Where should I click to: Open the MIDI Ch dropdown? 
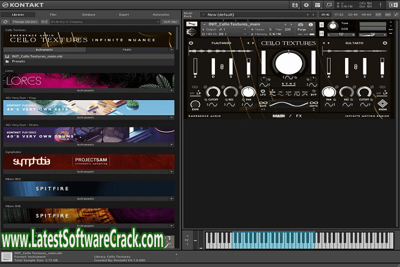(x=245, y=34)
